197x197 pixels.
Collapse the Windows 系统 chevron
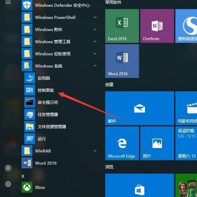click(95, 66)
